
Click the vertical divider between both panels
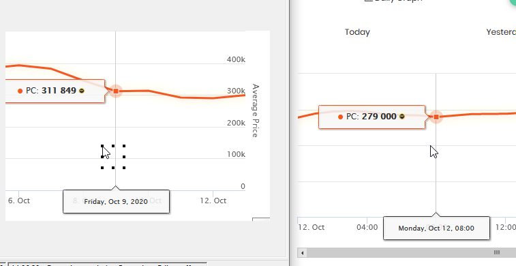tap(289, 133)
